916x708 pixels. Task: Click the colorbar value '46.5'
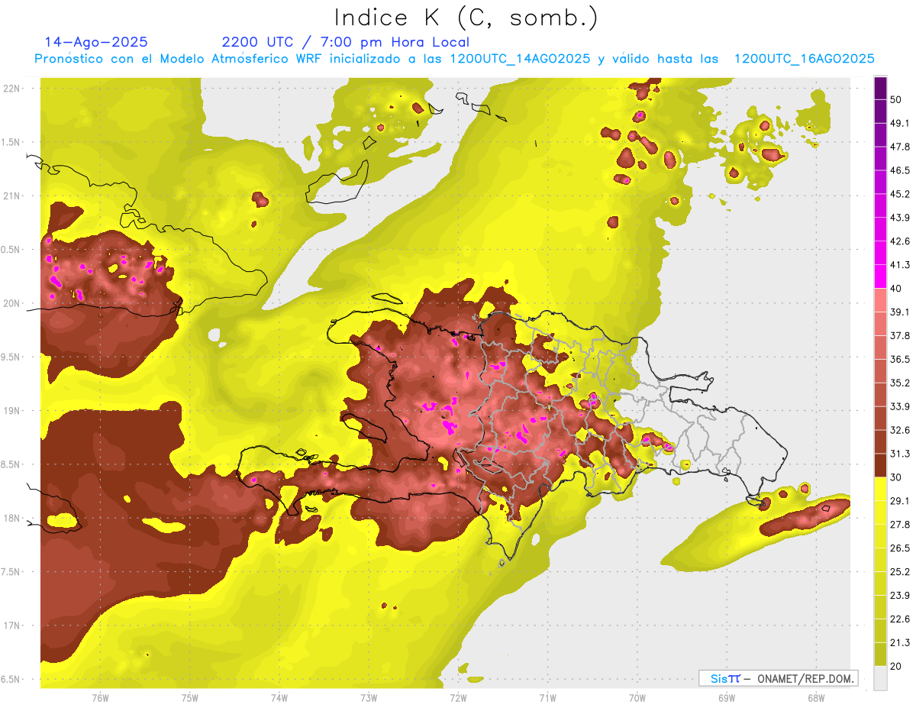point(900,170)
